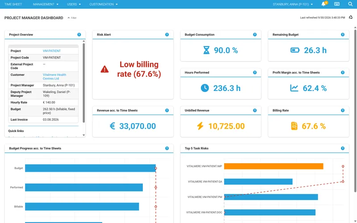The height and width of the screenshot is (223, 357).
Task: Click the VITALMERE.VM-PATIENT.QA bar
Action: pos(258,182)
